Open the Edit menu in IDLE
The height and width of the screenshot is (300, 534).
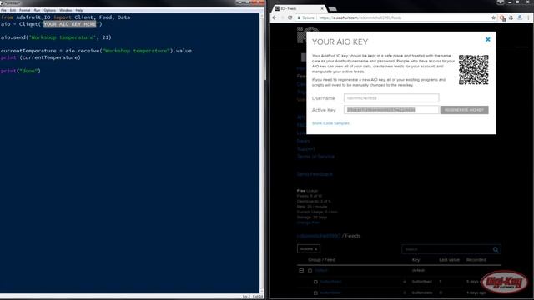(x=13, y=11)
